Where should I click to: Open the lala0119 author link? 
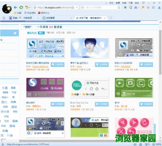coord(126,66)
